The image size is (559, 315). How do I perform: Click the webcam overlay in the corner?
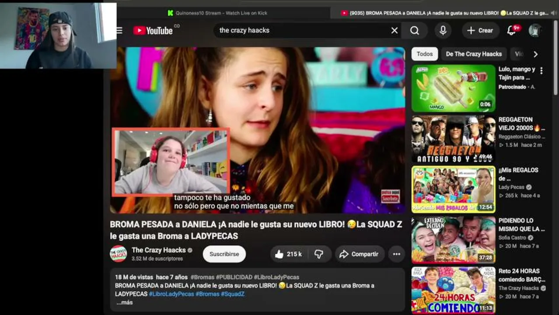58,35
